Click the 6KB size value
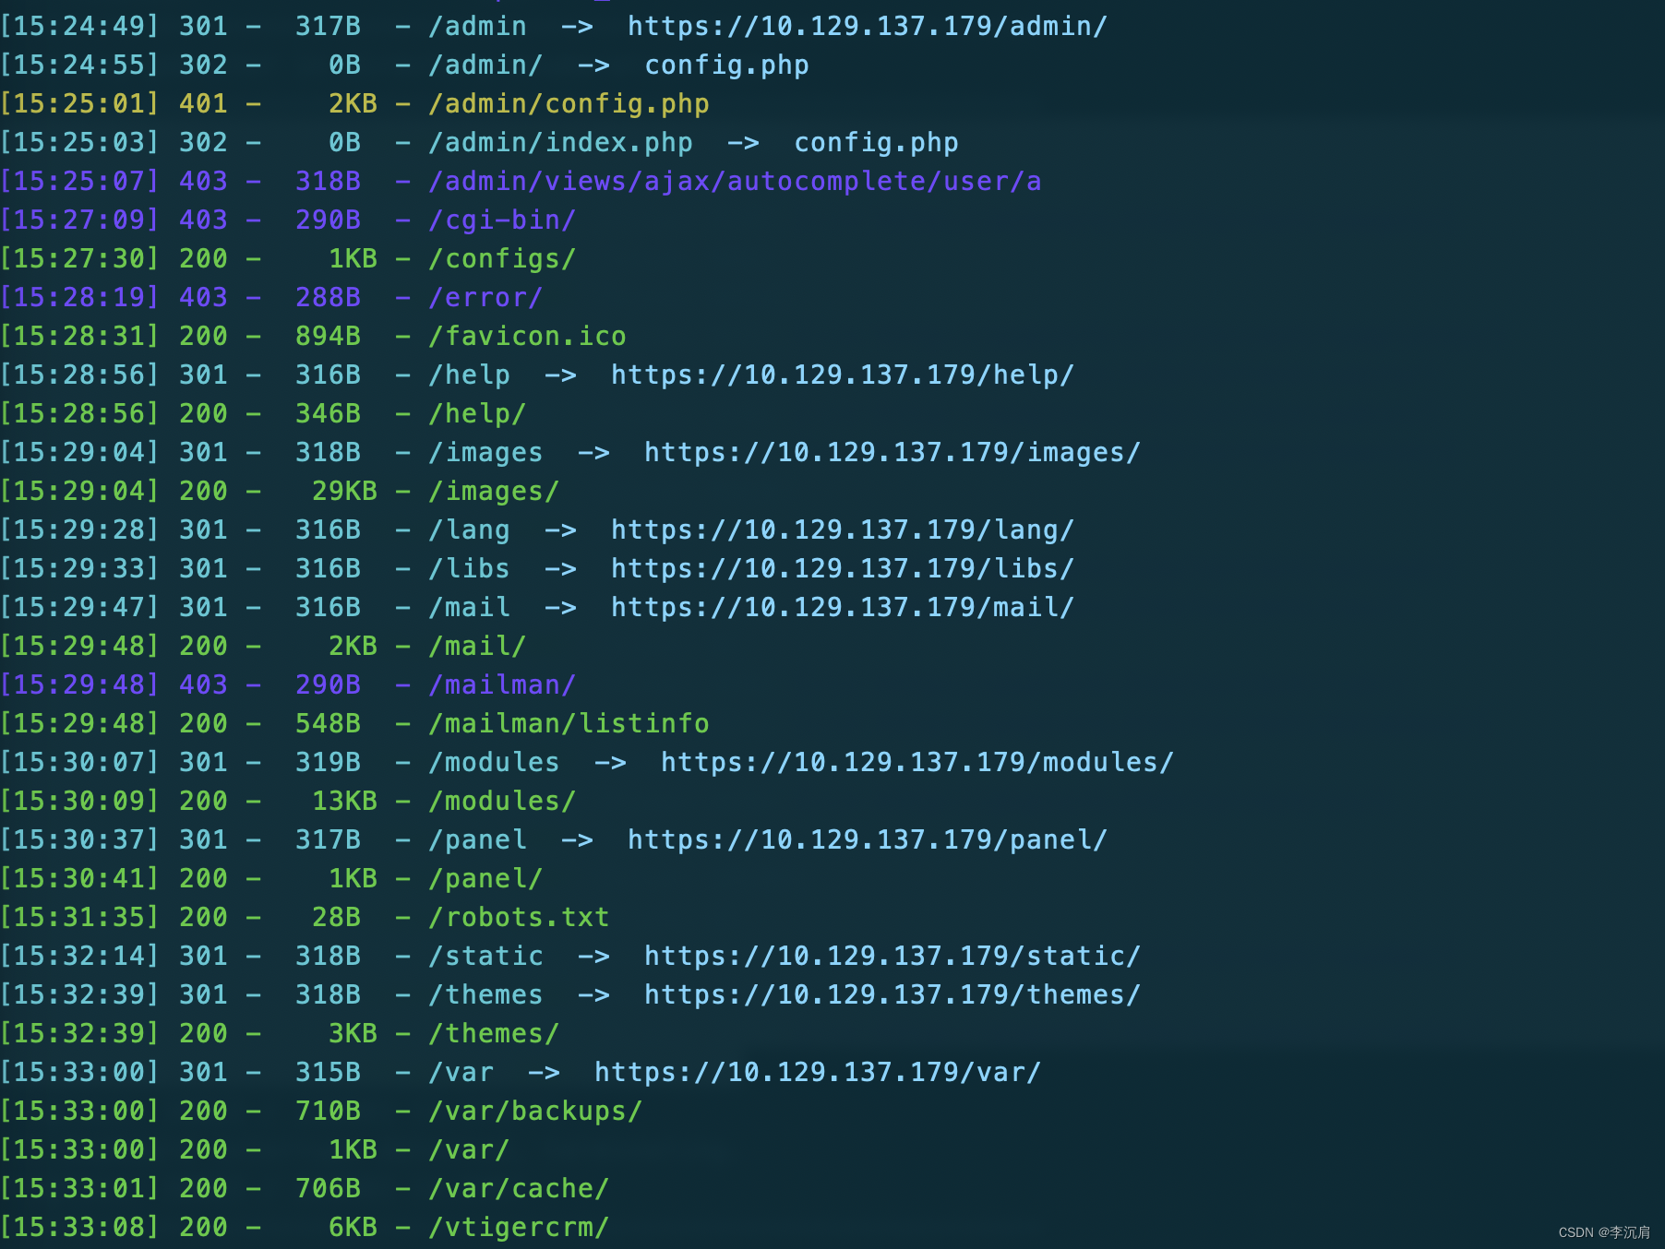The height and width of the screenshot is (1249, 1665). (x=353, y=1227)
